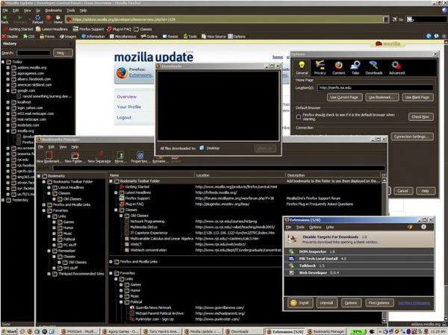448x335 pixels.
Task: Collapse google.com entry in History sidebar
Action: coord(8,90)
